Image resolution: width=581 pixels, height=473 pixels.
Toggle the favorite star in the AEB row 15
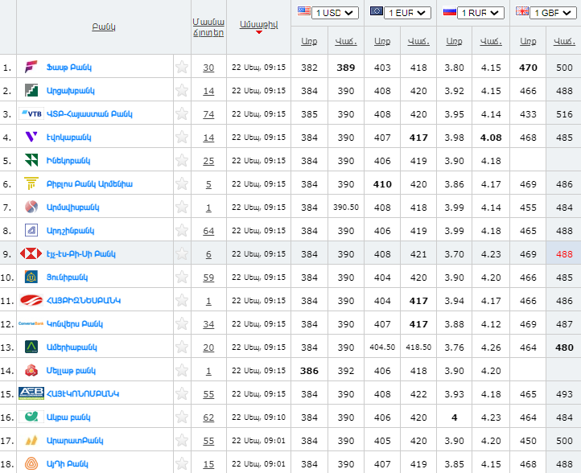[182, 393]
